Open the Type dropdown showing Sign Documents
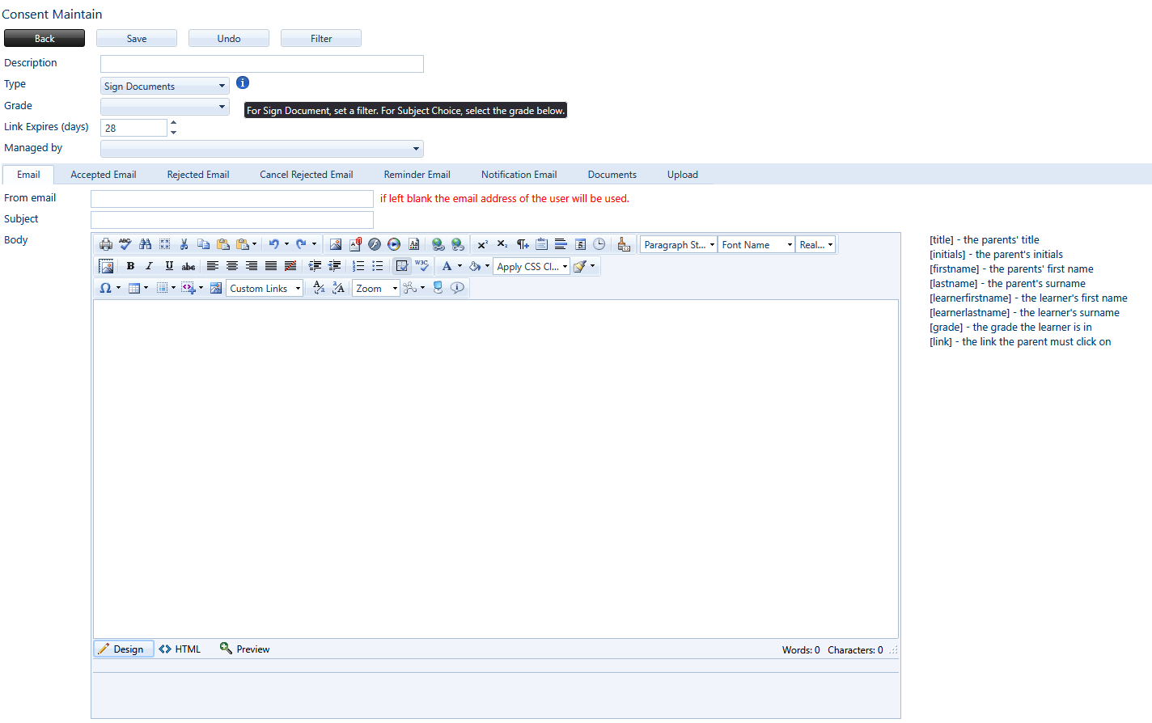Viewport: 1152px width, 723px height. coord(165,86)
